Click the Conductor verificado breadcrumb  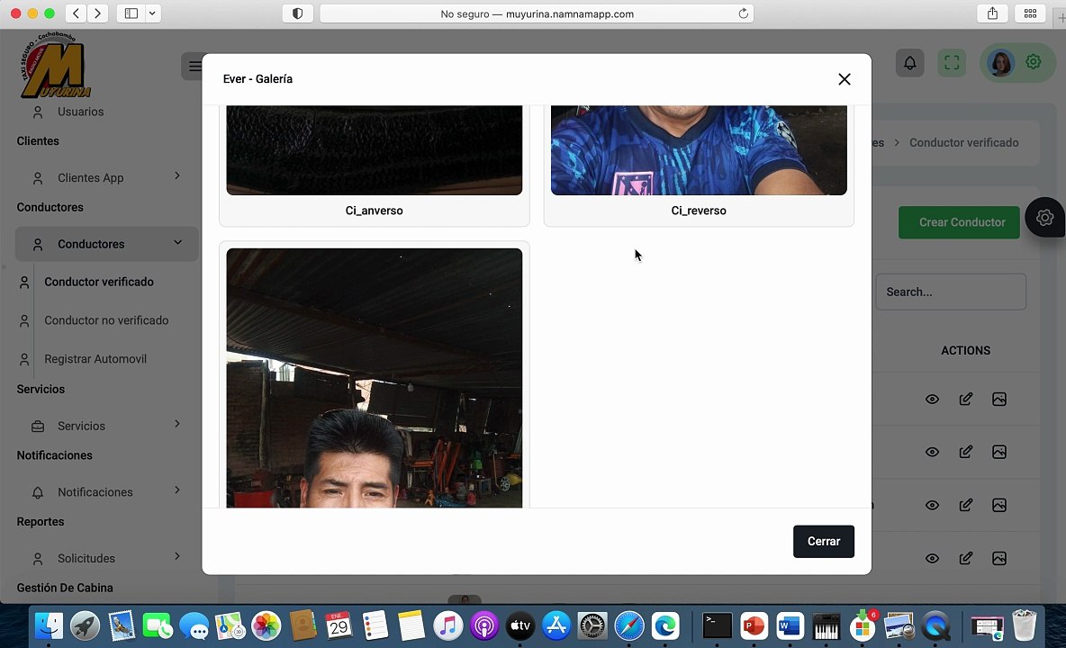pos(963,142)
